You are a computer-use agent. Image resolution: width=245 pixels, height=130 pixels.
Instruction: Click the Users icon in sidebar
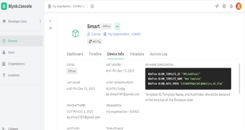[4, 52]
